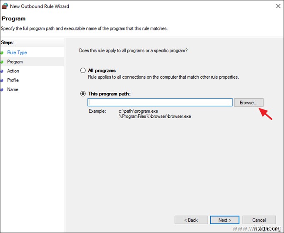Screen dimensions: 284x233
Task: Select the All programs radio button
Action: click(83, 70)
